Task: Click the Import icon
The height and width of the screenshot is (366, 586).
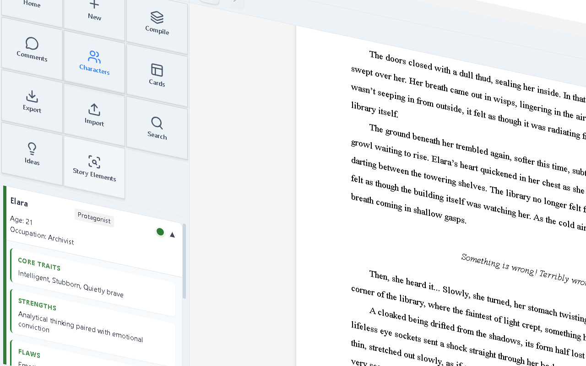Action: coord(94,114)
